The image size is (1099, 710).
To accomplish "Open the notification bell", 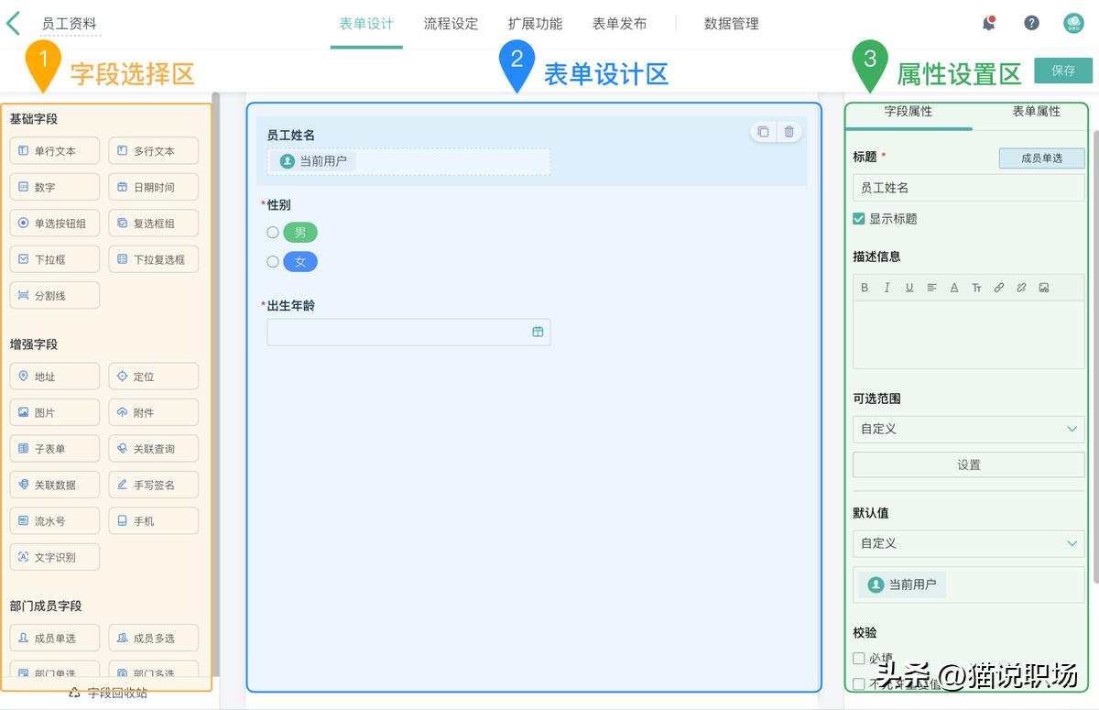I will 989,23.
